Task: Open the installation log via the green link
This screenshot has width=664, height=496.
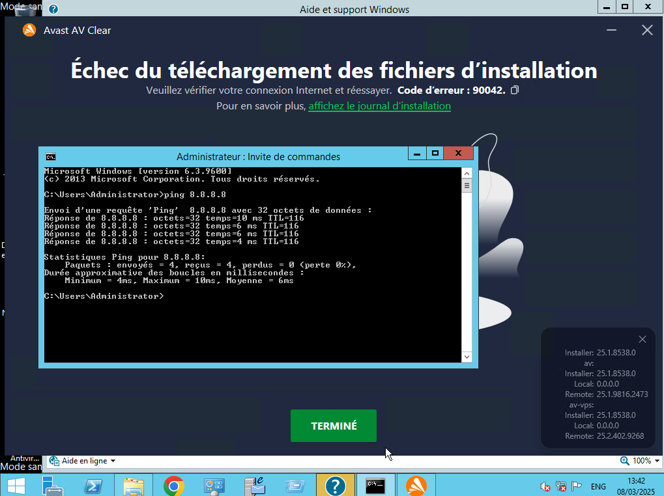Action: pyautogui.click(x=379, y=106)
